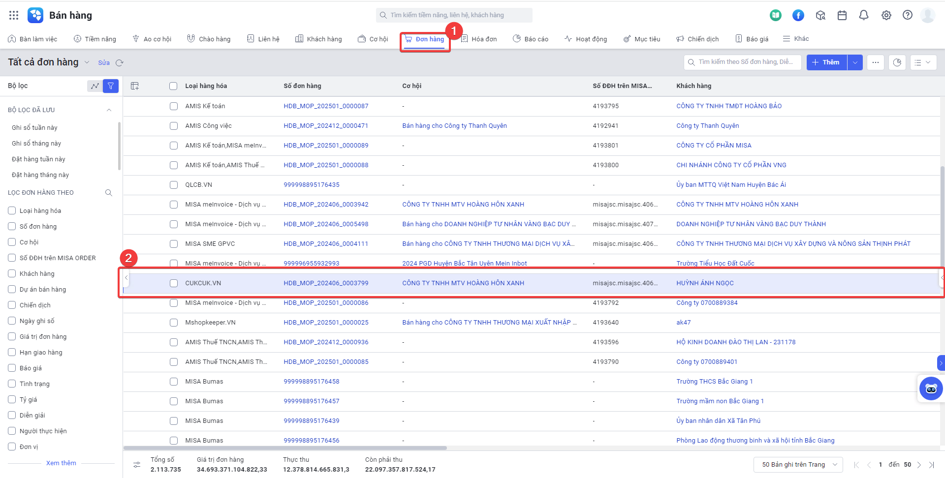Viewport: 945px width, 478px height.
Task: Check the Mshopkeeper.VN order row
Action: 174,323
